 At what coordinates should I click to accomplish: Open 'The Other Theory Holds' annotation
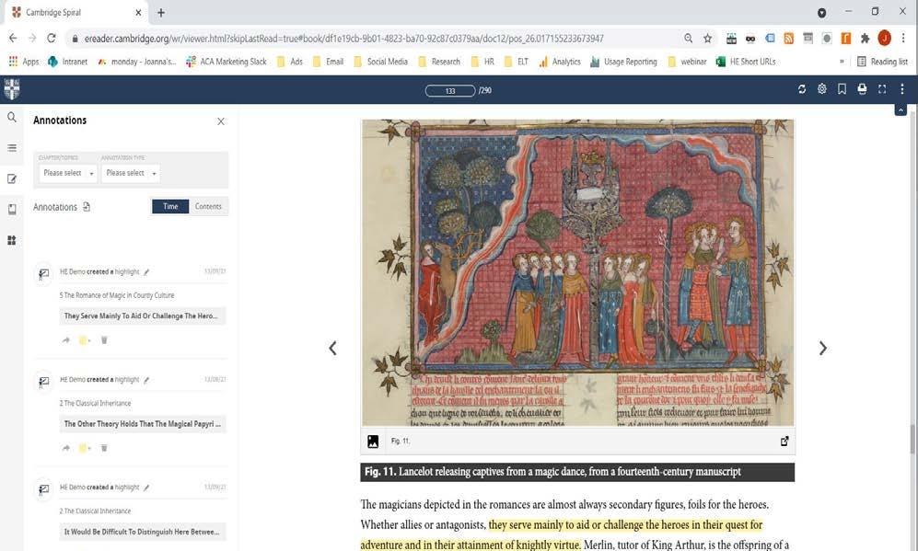click(x=143, y=423)
